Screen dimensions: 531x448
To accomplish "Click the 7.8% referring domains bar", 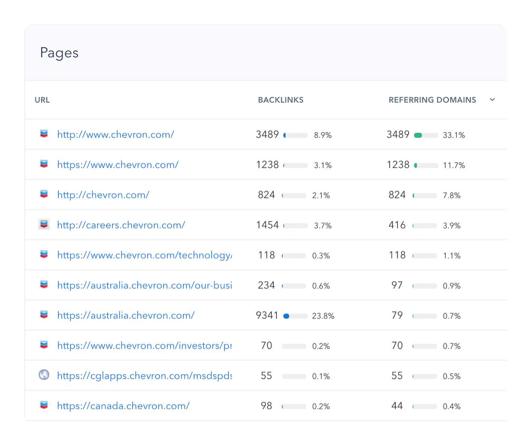I will point(425,195).
